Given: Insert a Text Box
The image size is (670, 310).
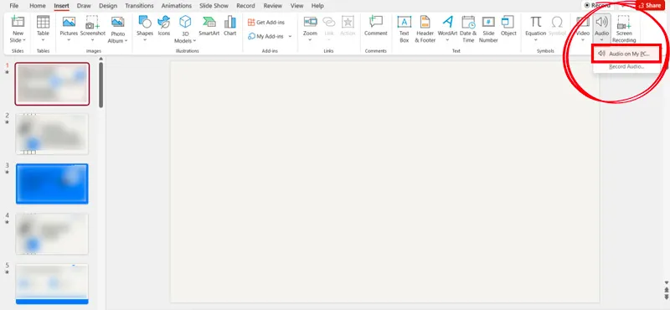Looking at the screenshot, I should pos(404,29).
